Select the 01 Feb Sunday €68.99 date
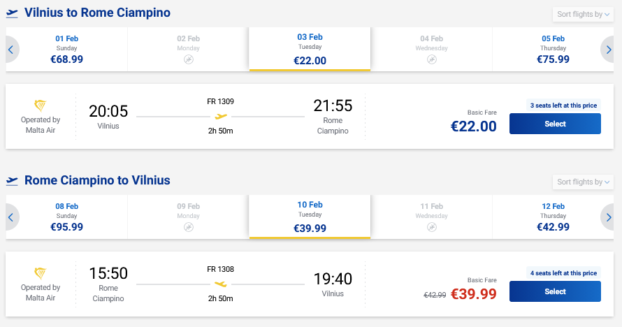 pyautogui.click(x=67, y=50)
